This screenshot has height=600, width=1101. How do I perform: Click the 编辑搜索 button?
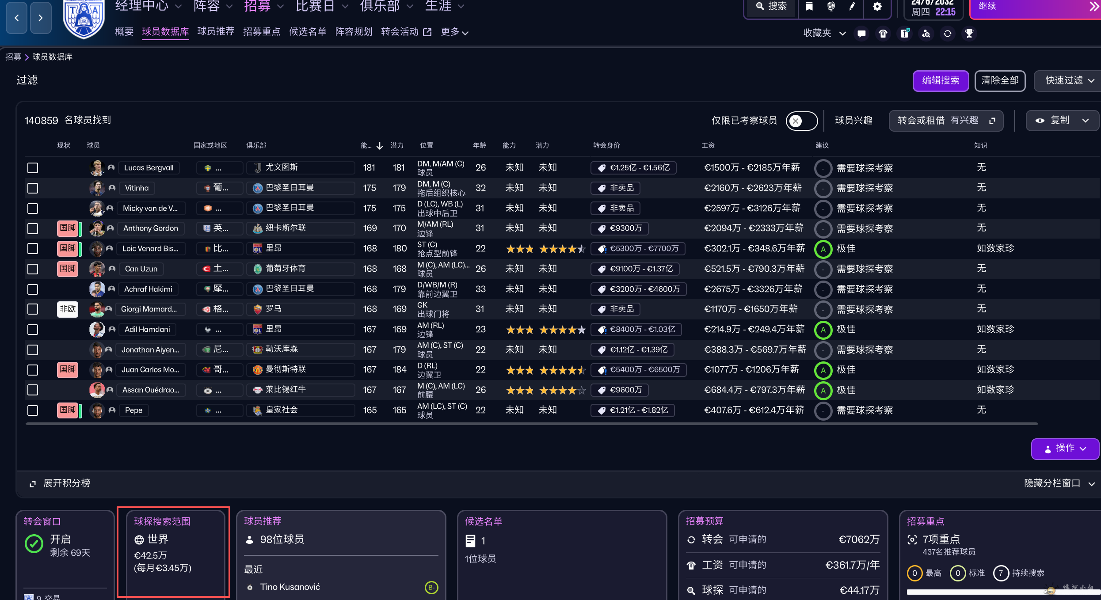click(941, 80)
